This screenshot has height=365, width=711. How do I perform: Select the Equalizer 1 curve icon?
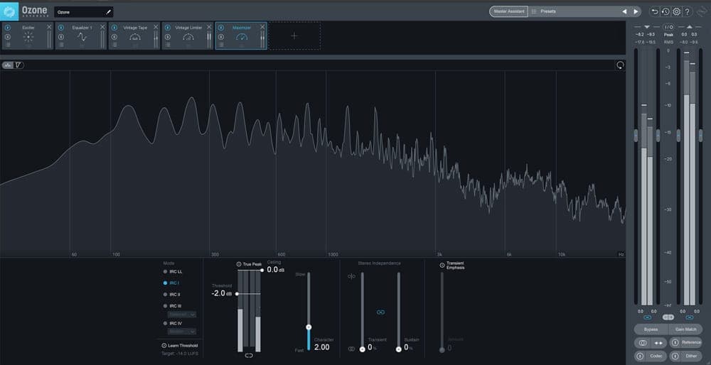point(82,37)
